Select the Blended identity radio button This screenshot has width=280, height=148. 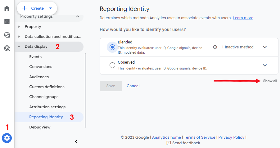[112, 47]
